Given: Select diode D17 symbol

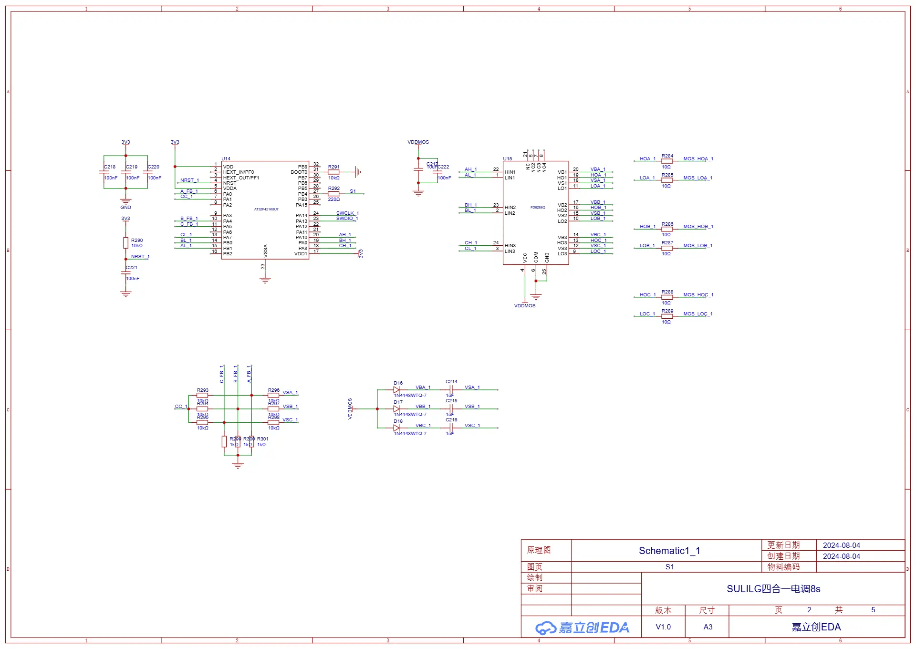Looking at the screenshot, I should [396, 409].
